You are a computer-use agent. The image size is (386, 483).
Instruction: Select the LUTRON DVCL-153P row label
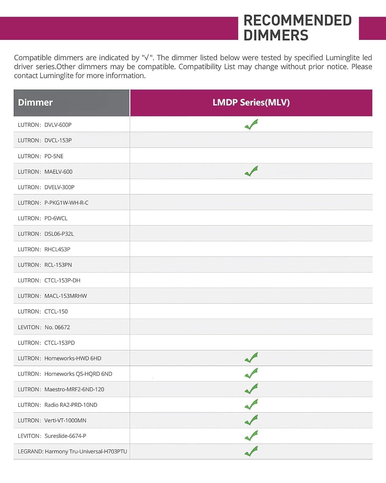[45, 140]
